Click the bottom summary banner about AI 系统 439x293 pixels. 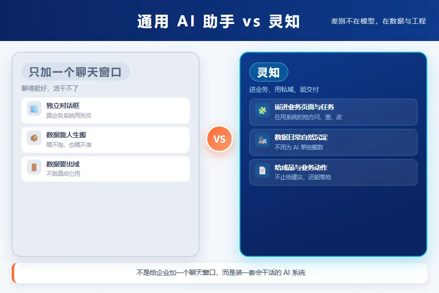coord(219,273)
